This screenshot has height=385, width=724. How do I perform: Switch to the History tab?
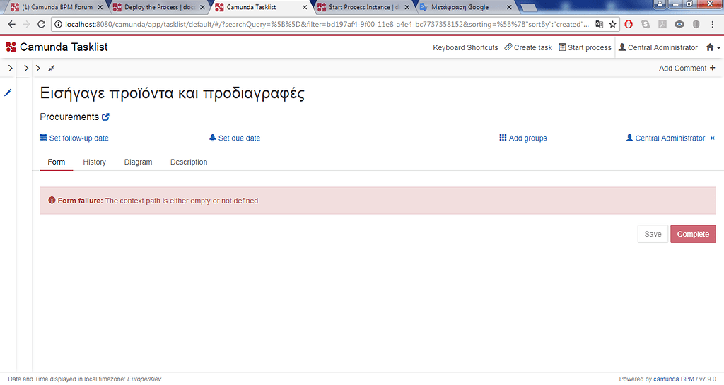pyautogui.click(x=94, y=162)
